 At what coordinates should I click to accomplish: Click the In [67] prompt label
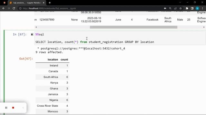tap(20, 34)
